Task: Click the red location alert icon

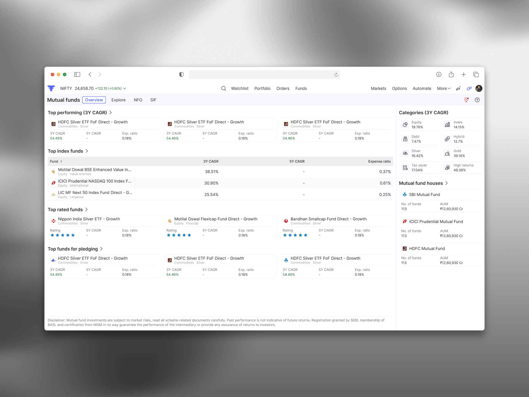Action: (466, 100)
